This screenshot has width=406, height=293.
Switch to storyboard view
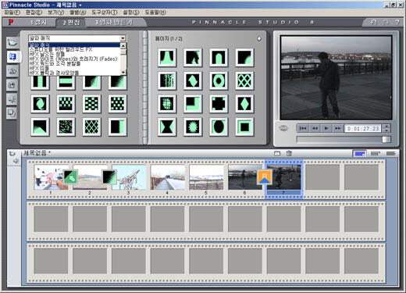point(360,154)
